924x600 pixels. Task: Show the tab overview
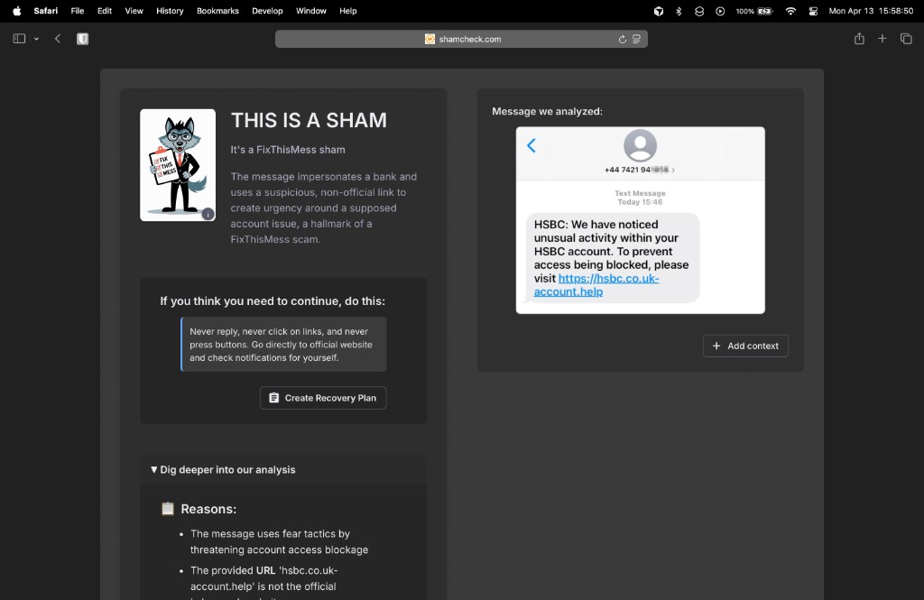click(x=906, y=38)
